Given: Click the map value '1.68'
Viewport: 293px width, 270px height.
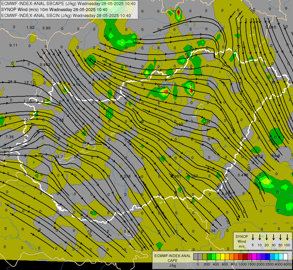Looking at the screenshot, I should click(60, 120).
